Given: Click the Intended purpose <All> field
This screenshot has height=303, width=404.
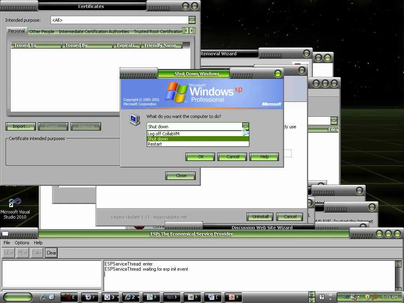Looking at the screenshot, I should [x=120, y=20].
